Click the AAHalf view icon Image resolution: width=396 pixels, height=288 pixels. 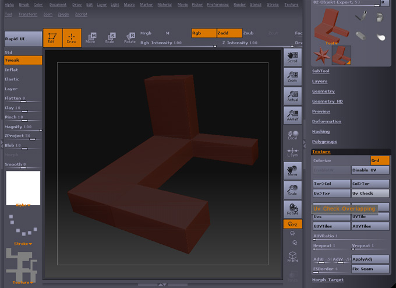pyautogui.click(x=292, y=114)
